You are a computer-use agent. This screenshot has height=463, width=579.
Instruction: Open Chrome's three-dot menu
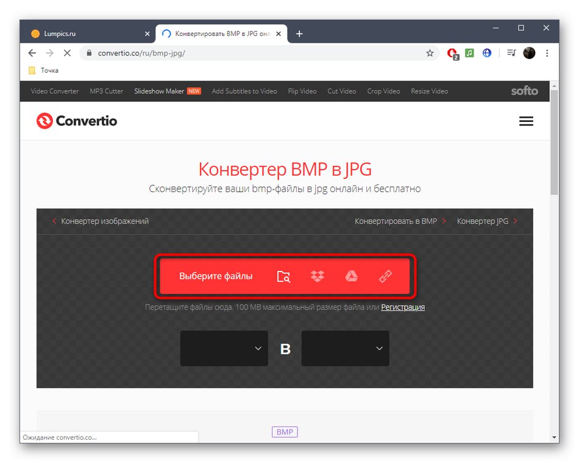coord(547,53)
